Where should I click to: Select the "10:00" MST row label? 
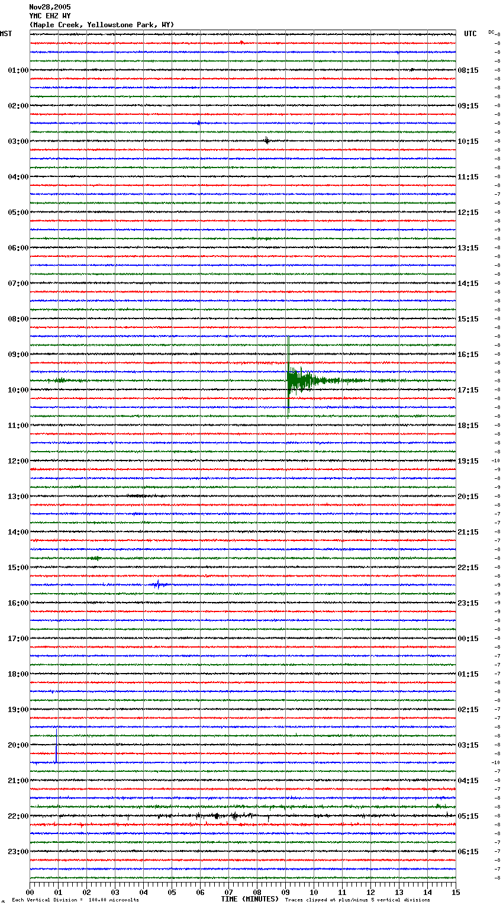[18, 390]
